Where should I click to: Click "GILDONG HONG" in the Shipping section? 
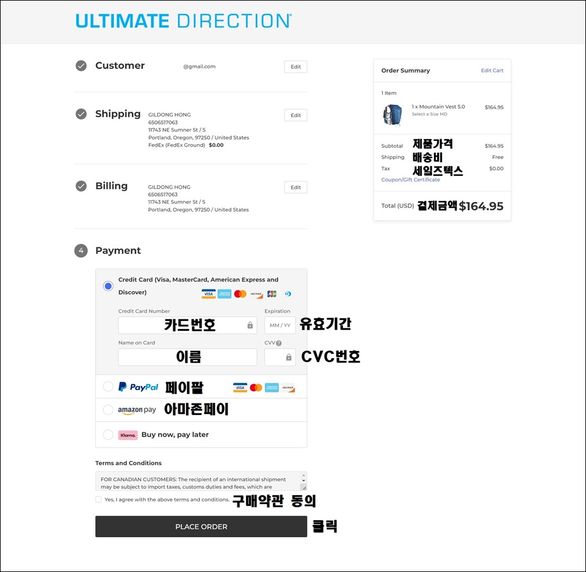coord(169,115)
